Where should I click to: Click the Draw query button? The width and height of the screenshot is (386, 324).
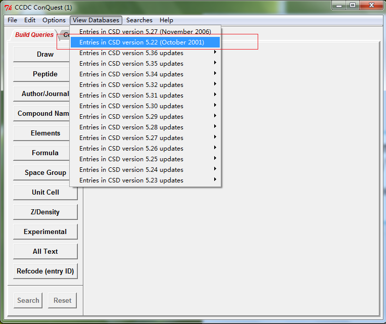[41, 54]
